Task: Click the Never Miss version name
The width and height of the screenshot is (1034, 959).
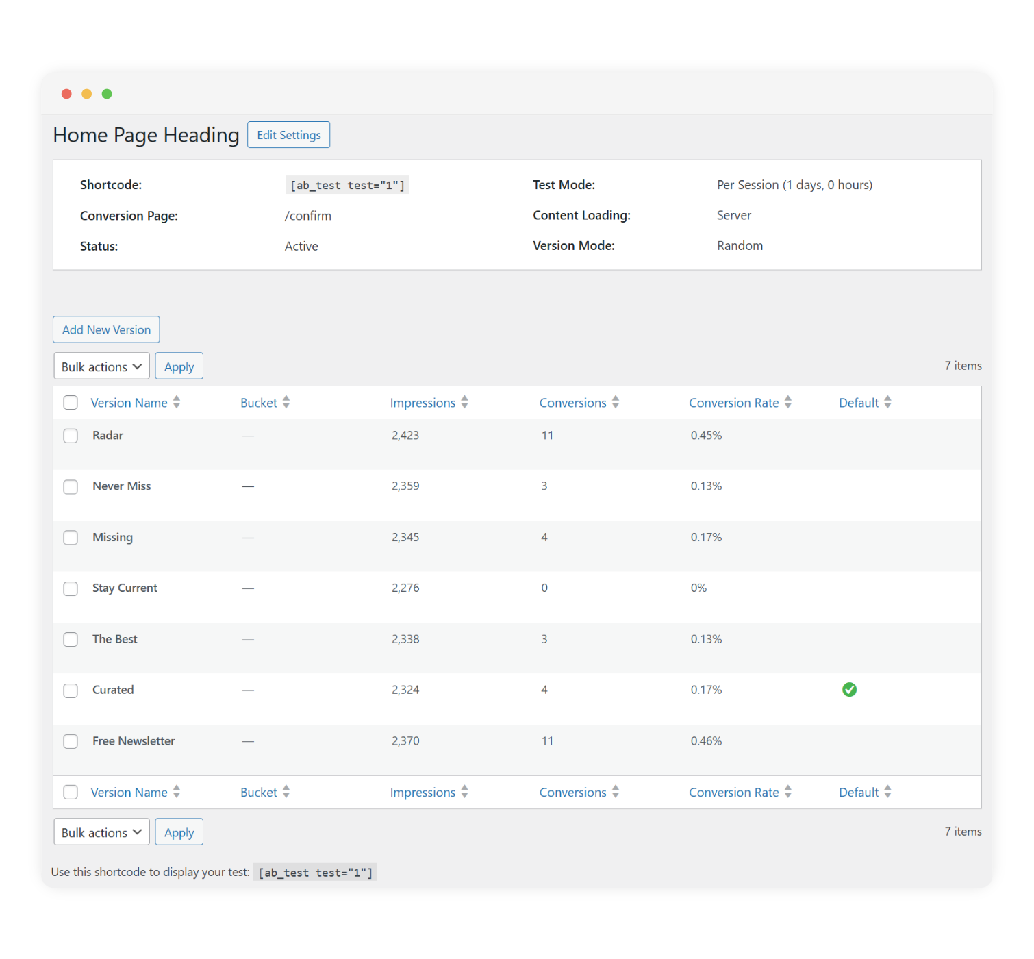Action: point(121,486)
